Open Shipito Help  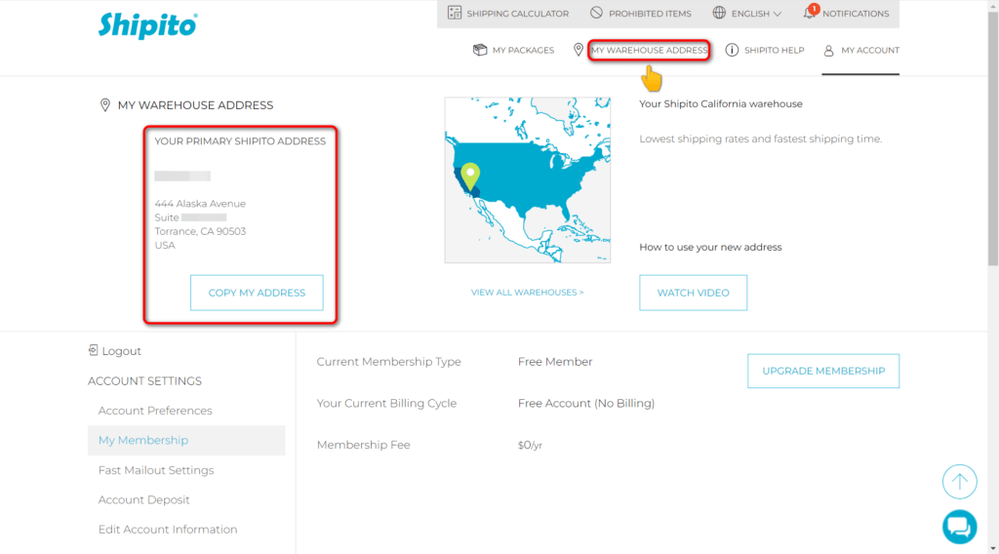[x=774, y=51]
